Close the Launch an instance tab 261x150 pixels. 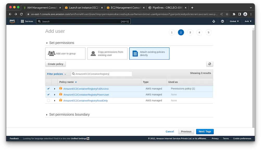pos(102,8)
